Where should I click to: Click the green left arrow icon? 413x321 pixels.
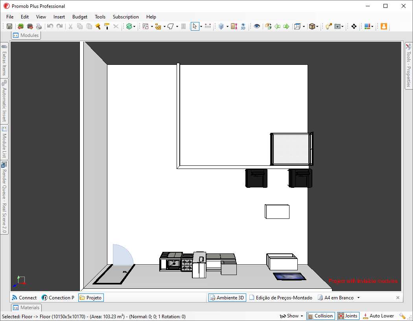(277, 26)
